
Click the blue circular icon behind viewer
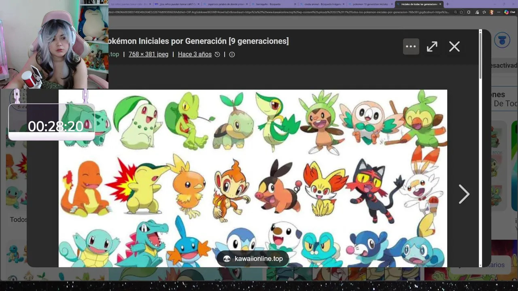point(502,40)
